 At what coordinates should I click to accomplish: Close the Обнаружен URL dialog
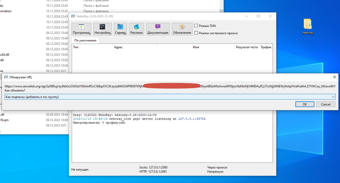(x=334, y=77)
